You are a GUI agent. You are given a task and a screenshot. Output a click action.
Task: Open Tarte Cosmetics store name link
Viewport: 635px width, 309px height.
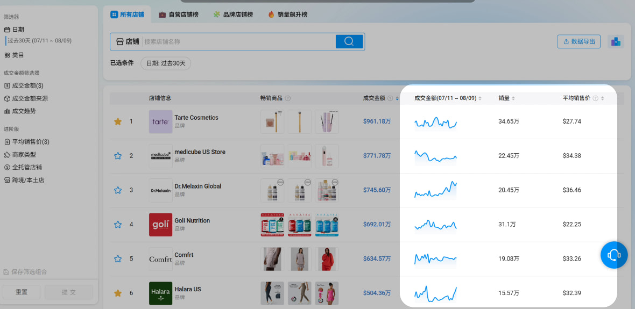196,118
